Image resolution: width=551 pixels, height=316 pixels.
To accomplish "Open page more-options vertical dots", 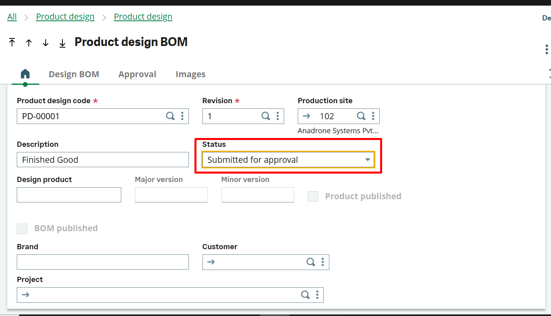I will coord(547,50).
